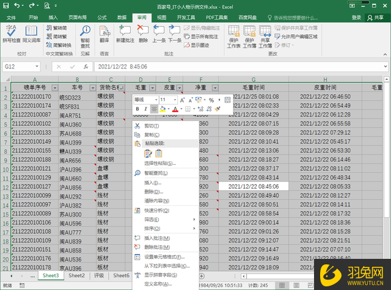Switch to Sheet2 tab
The image size is (391, 290).
(x=76, y=275)
